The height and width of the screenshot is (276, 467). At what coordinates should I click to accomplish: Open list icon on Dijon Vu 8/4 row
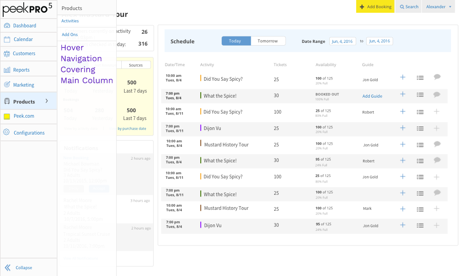pyautogui.click(x=420, y=226)
